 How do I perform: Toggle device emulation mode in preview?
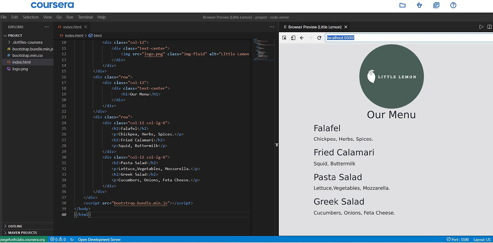293,38
